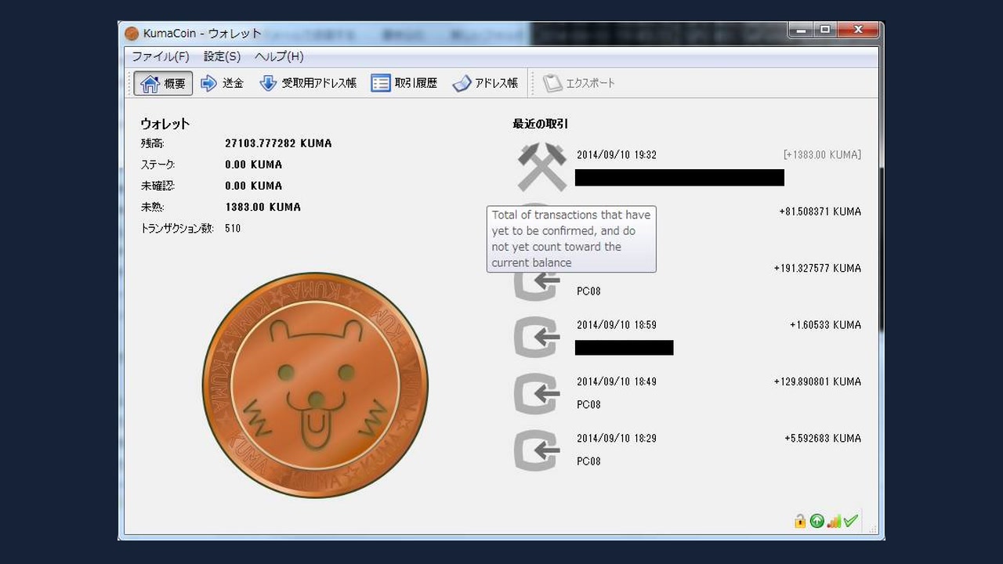Open the 受取用アドレス帳 receive addresses page
This screenshot has height=564, width=1003.
pyautogui.click(x=308, y=83)
